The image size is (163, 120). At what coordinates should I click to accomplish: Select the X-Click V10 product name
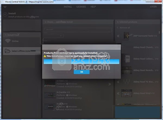click(62, 104)
